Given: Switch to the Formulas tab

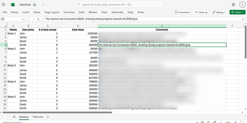Looking at the screenshot, I should click(69, 12).
